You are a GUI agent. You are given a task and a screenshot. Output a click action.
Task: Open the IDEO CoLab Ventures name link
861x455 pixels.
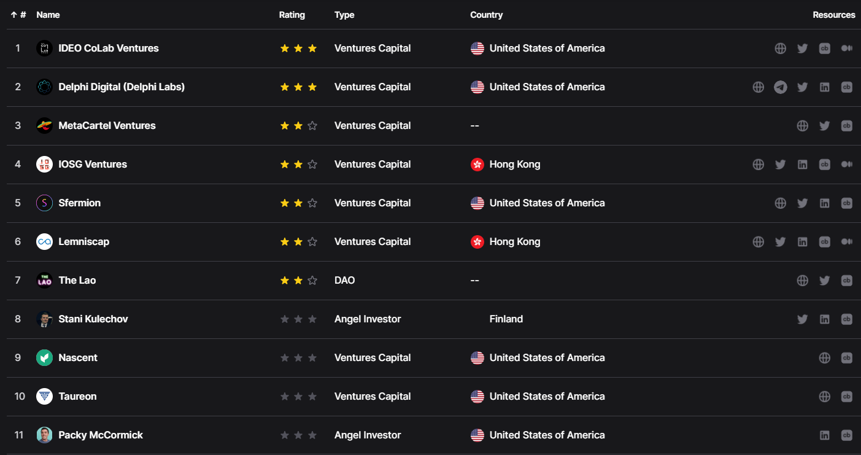click(x=109, y=49)
